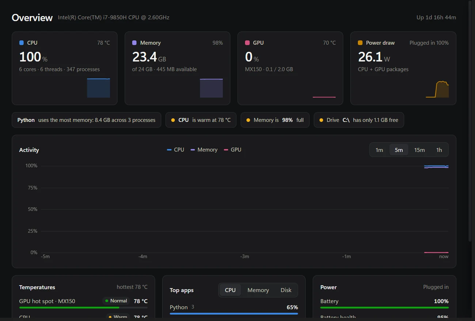Toggle GPU series in Activity legend

(232, 150)
